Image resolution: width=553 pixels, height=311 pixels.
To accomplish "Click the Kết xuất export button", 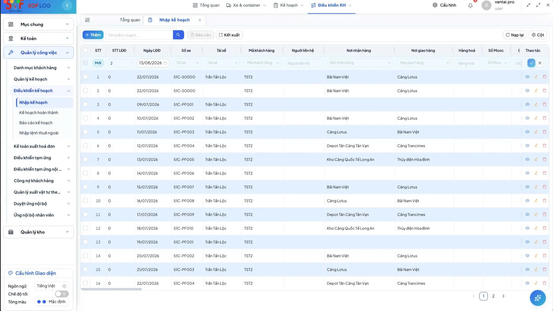I will pyautogui.click(x=229, y=35).
